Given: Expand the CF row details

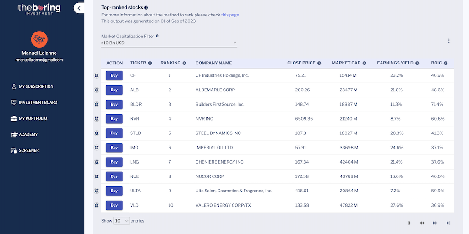Looking at the screenshot, I should [x=97, y=75].
